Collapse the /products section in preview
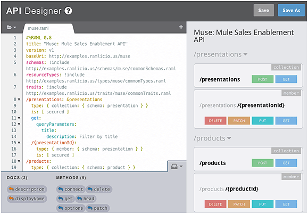 [212, 138]
